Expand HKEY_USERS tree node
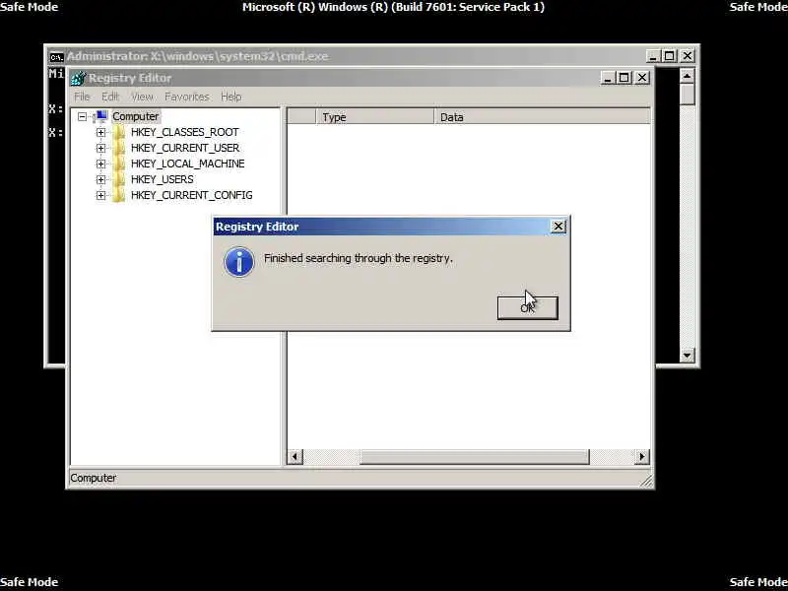 (101, 179)
